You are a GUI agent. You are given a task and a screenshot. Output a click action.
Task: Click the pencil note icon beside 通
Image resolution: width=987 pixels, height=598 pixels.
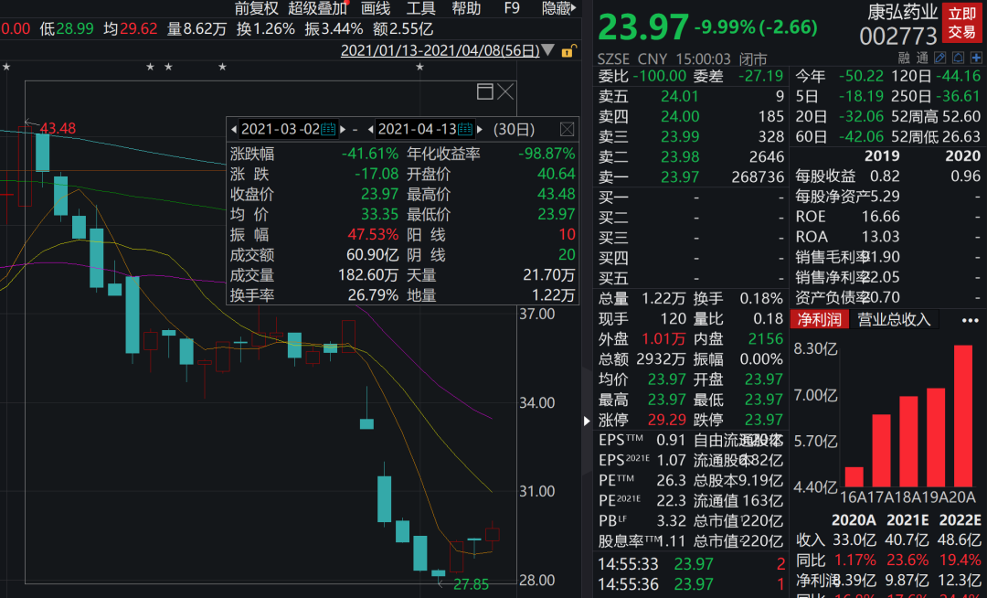point(940,58)
